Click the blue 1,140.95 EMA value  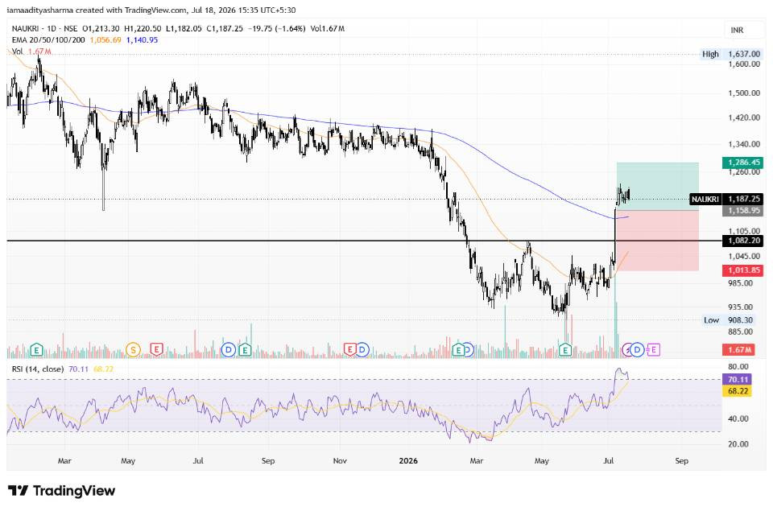(x=142, y=40)
